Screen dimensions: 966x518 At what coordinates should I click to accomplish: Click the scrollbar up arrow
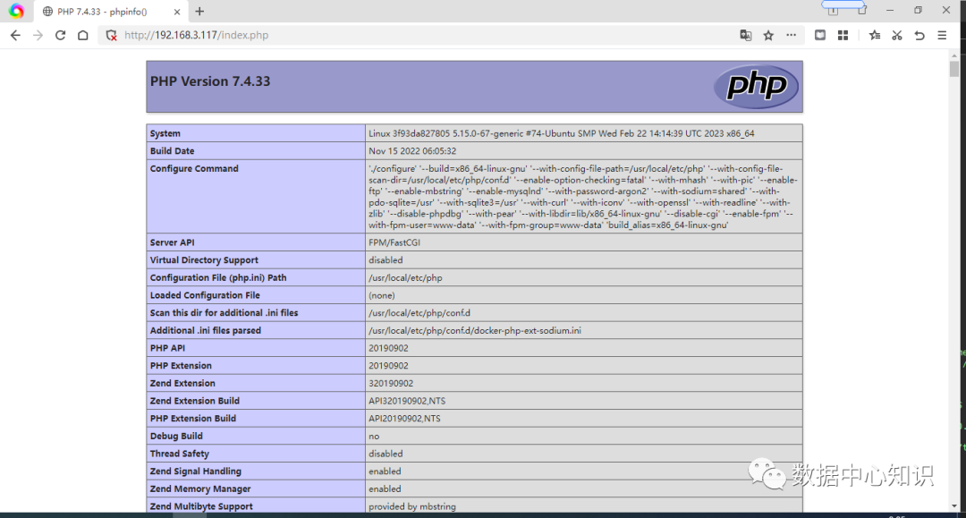954,55
